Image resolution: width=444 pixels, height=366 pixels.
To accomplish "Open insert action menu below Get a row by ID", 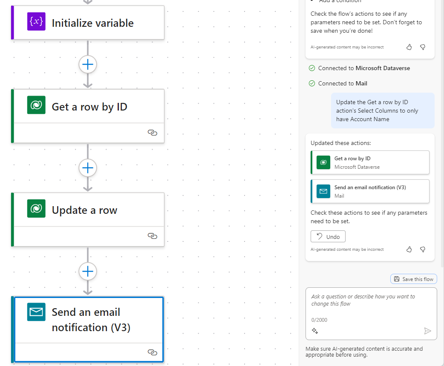I will click(x=88, y=168).
